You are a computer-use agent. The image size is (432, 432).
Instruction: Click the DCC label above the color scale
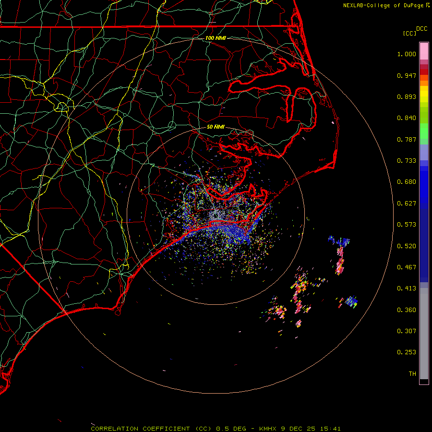click(422, 29)
